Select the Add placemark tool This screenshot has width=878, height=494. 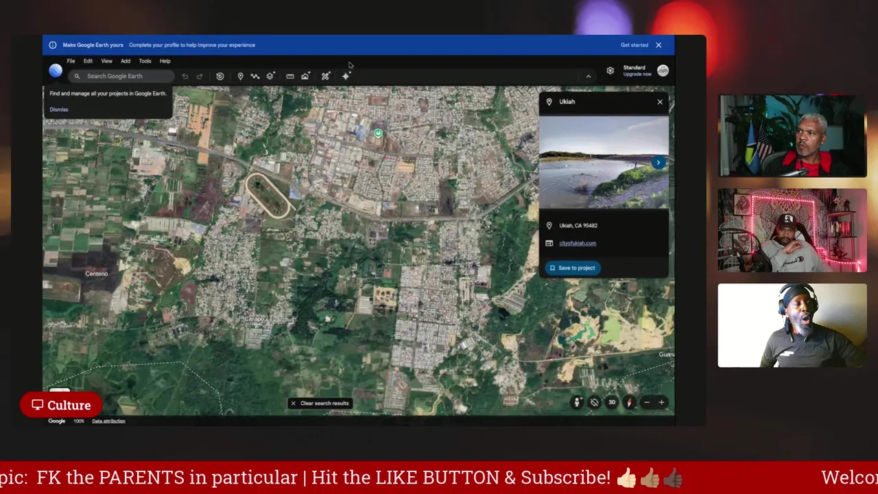point(240,76)
